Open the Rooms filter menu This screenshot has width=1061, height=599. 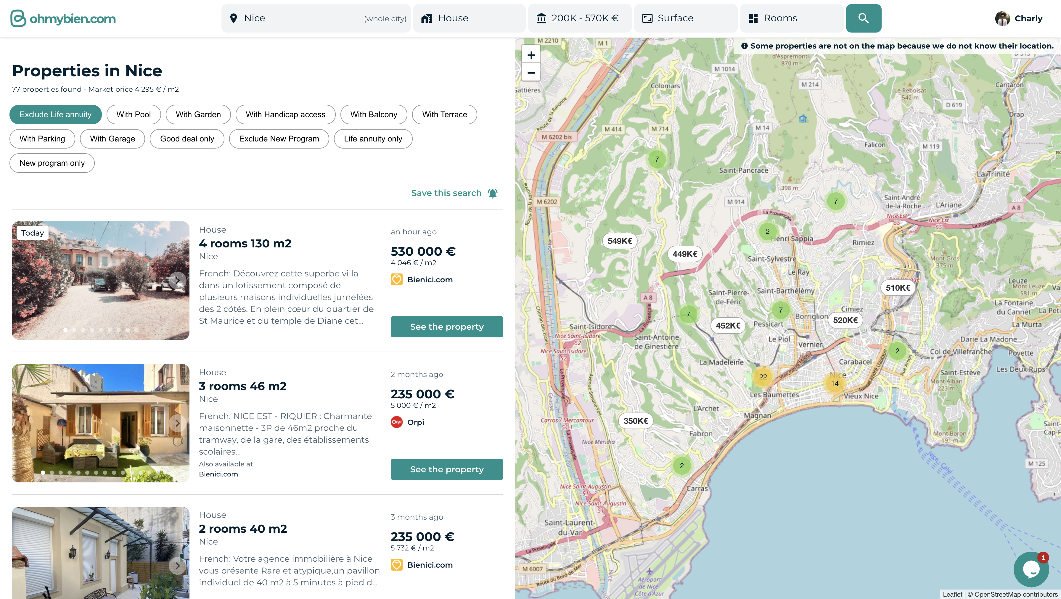tap(791, 18)
